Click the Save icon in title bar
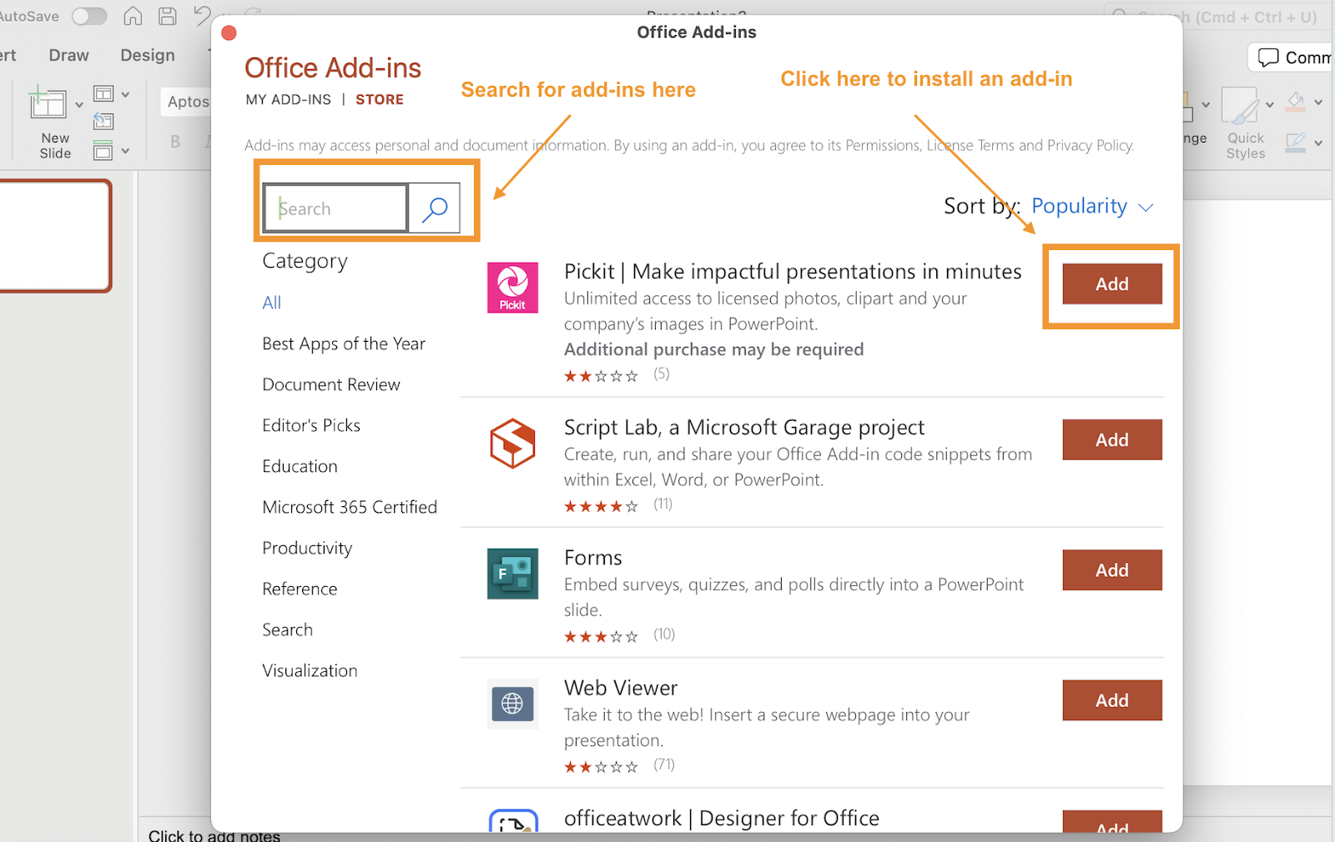 168,16
